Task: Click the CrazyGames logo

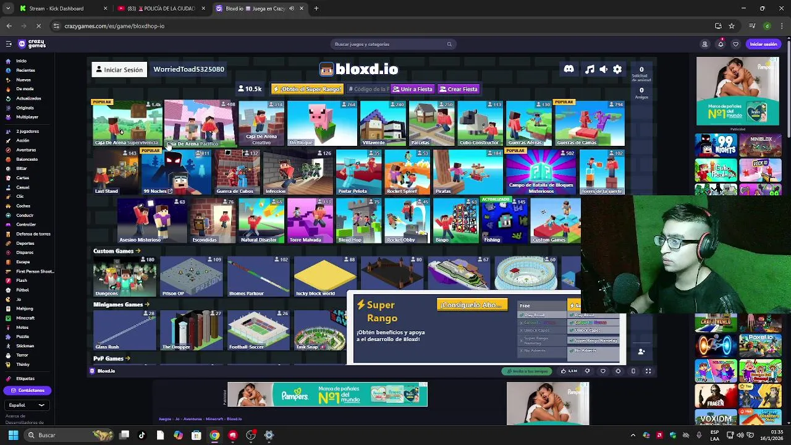Action: pyautogui.click(x=32, y=44)
